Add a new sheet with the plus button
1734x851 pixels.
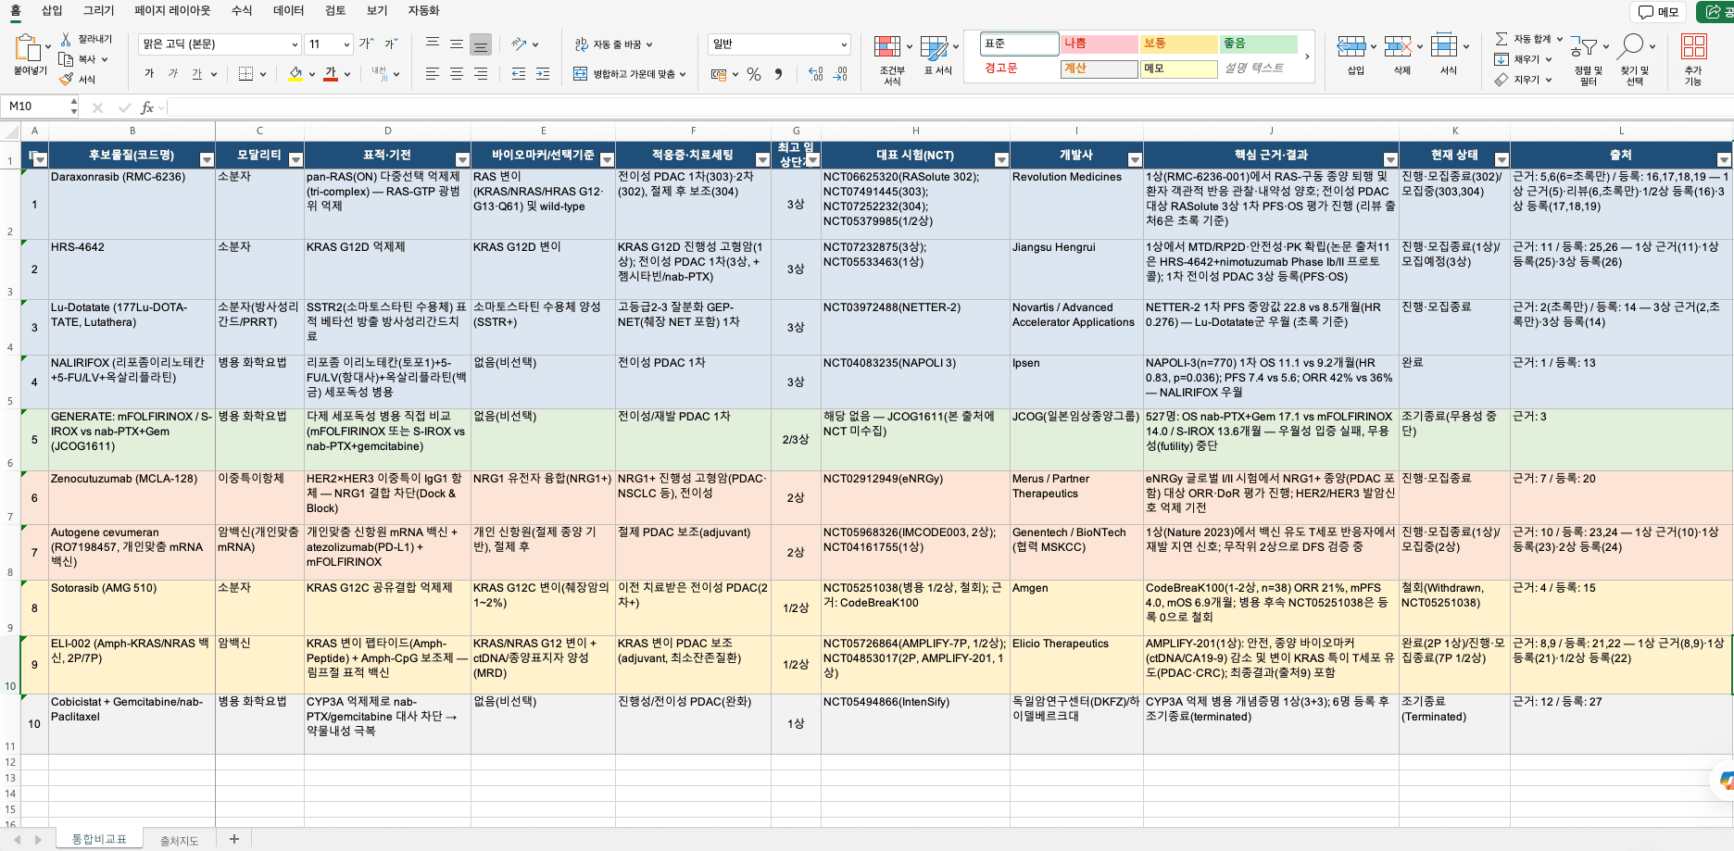pyautogui.click(x=234, y=839)
